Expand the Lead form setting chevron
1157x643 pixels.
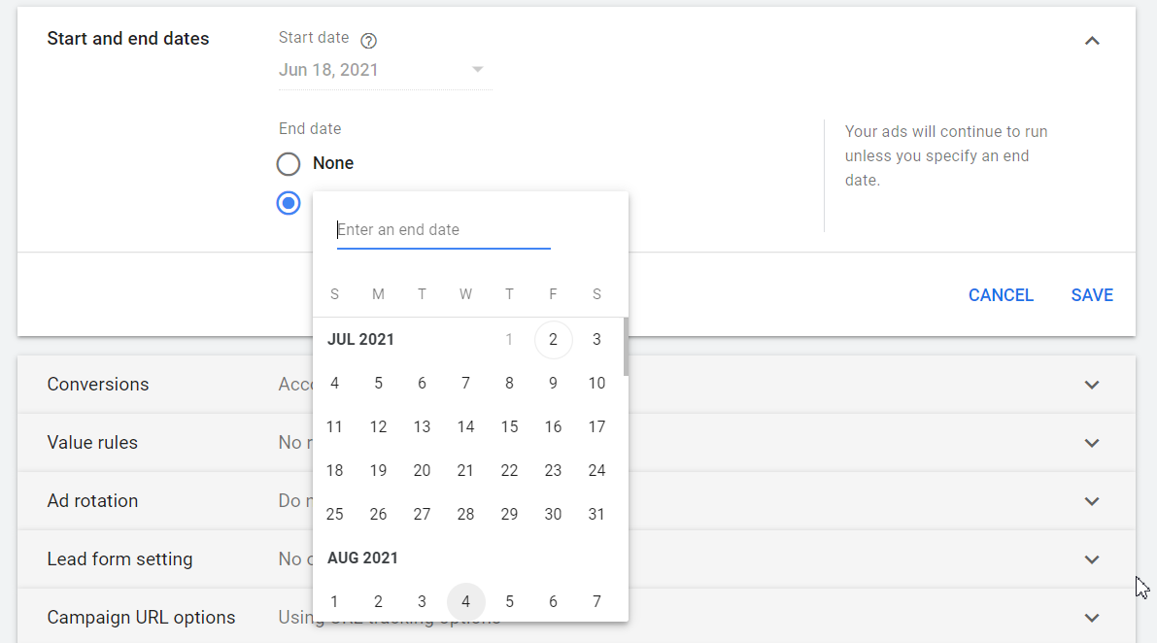click(x=1092, y=559)
